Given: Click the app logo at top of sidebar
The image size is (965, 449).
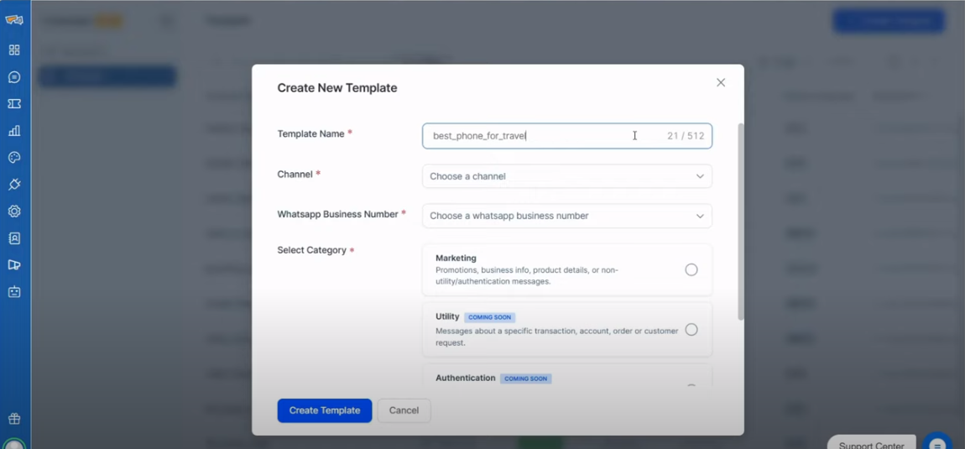Looking at the screenshot, I should [14, 19].
